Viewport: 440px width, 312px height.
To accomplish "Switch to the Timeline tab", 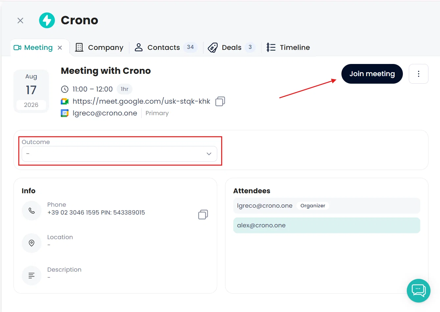I will 288,48.
